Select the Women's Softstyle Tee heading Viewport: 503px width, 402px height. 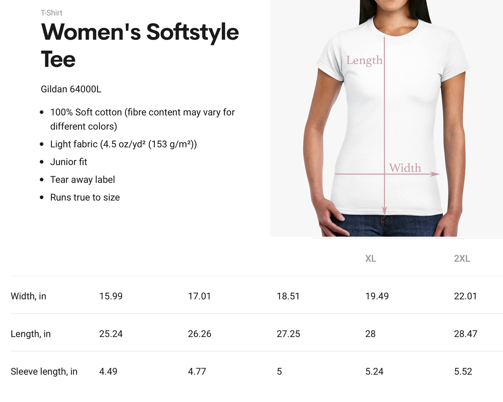(x=140, y=45)
